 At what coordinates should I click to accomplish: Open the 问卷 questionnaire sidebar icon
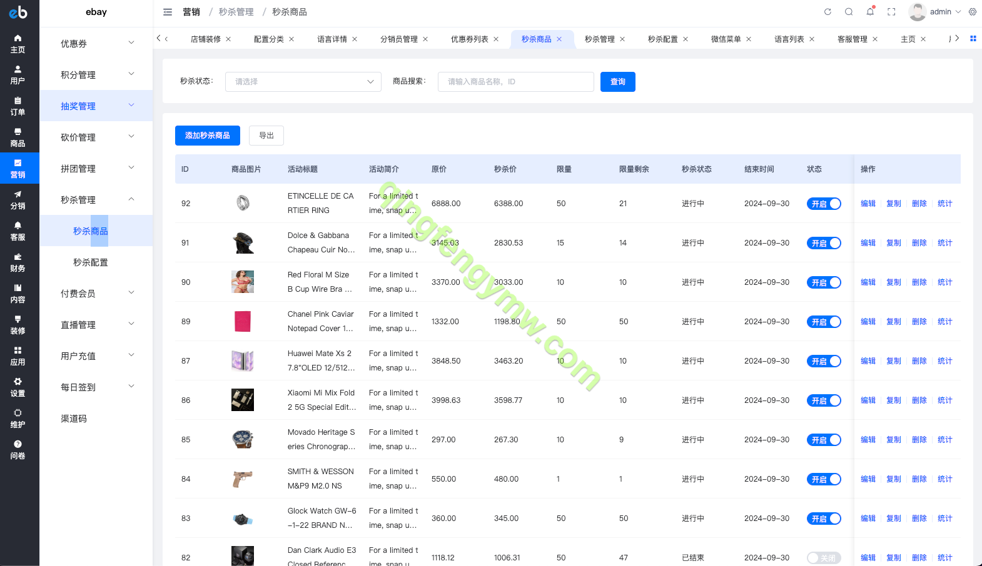point(18,450)
